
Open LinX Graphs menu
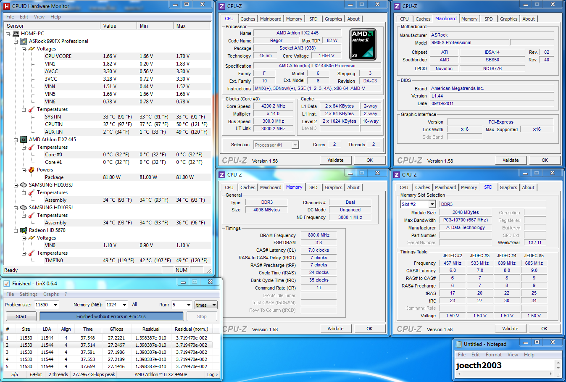pyautogui.click(x=51, y=294)
